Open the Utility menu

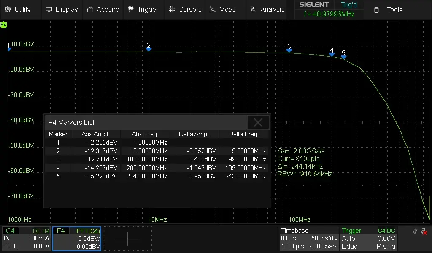coord(18,9)
